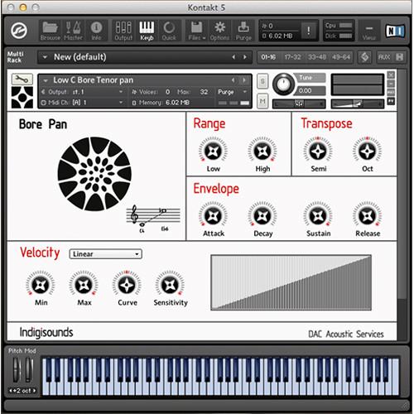Expand Low C Bore Tenor pan menu
Screen dimensions: 414x414
coord(46,80)
